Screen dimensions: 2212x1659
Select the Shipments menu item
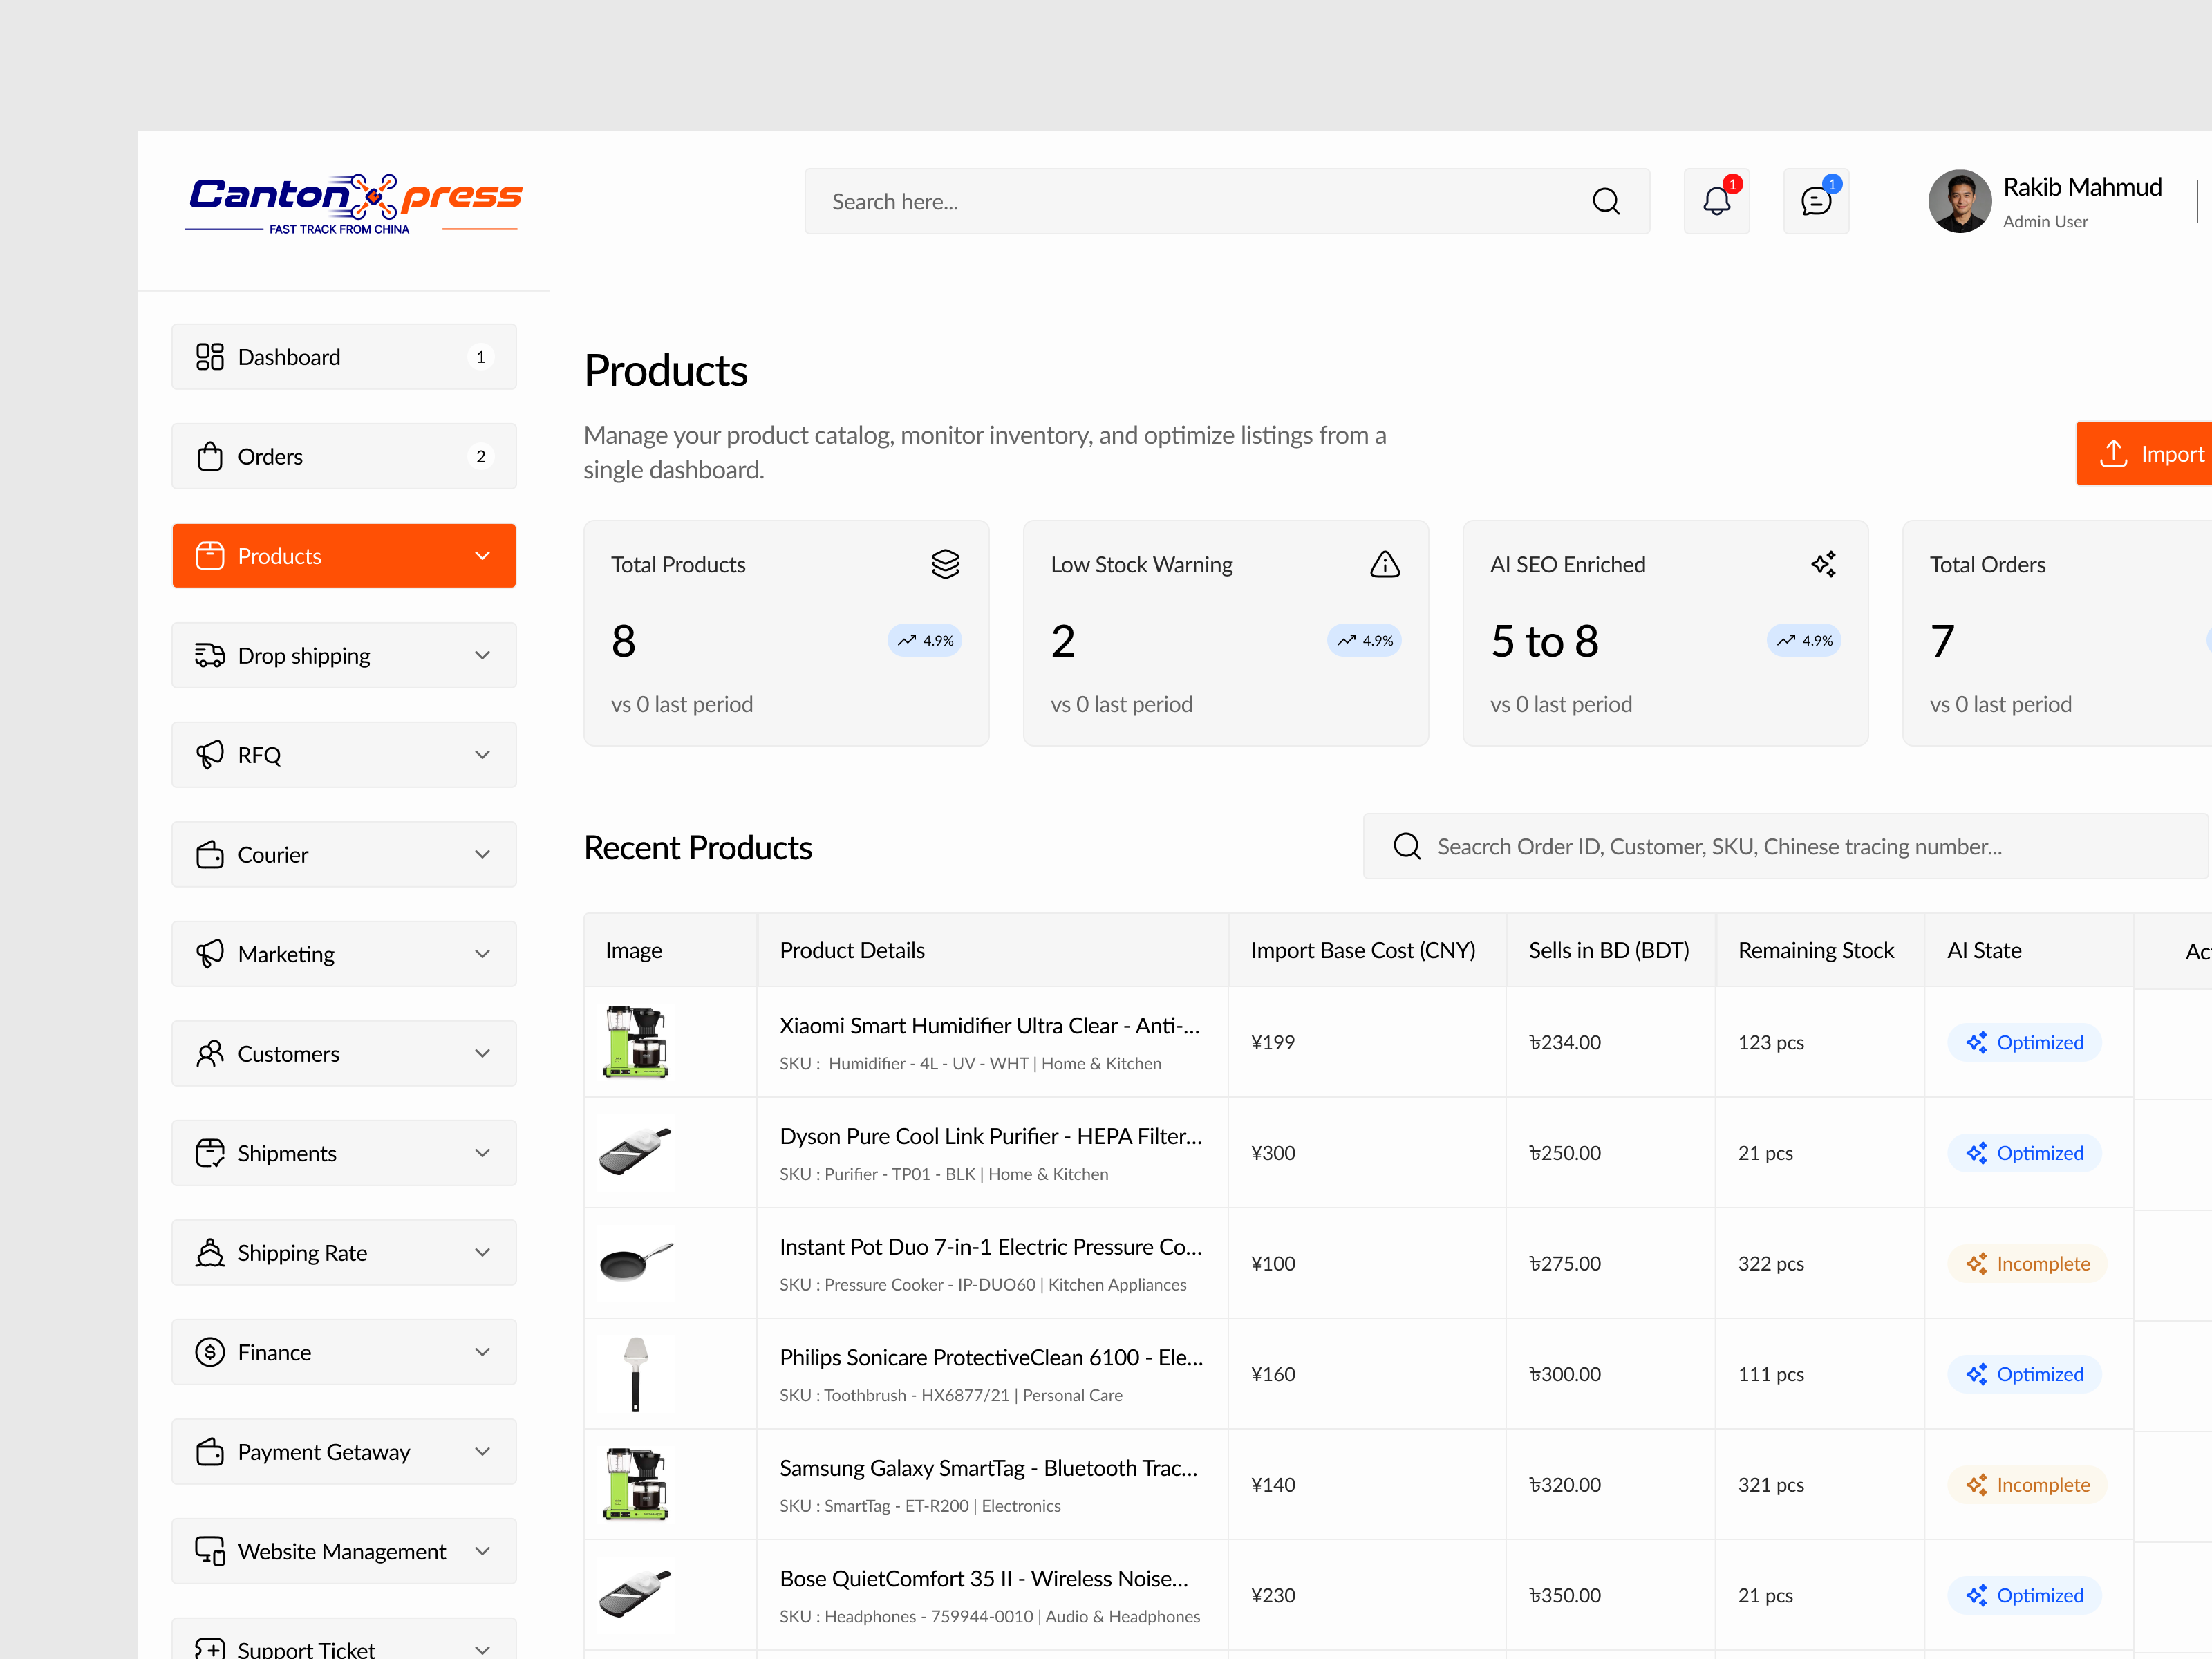tap(344, 1153)
